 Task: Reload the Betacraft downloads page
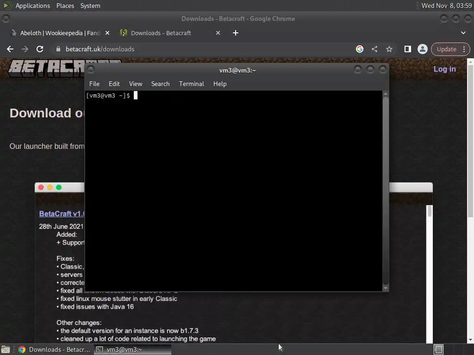[x=40, y=49]
